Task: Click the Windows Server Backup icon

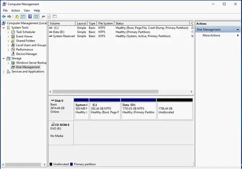Action: [13, 63]
